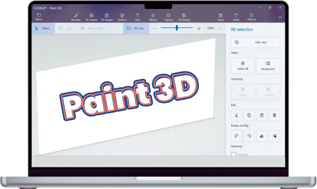Rotate the selection left
This screenshot has height=189, width=317.
pos(236,136)
